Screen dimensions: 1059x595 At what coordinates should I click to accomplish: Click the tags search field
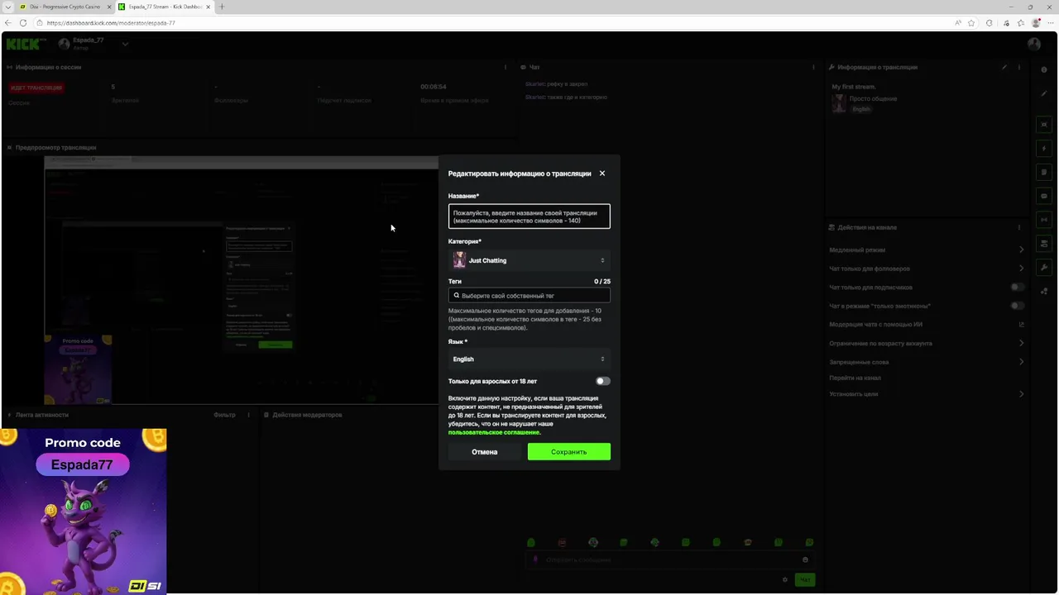click(529, 295)
